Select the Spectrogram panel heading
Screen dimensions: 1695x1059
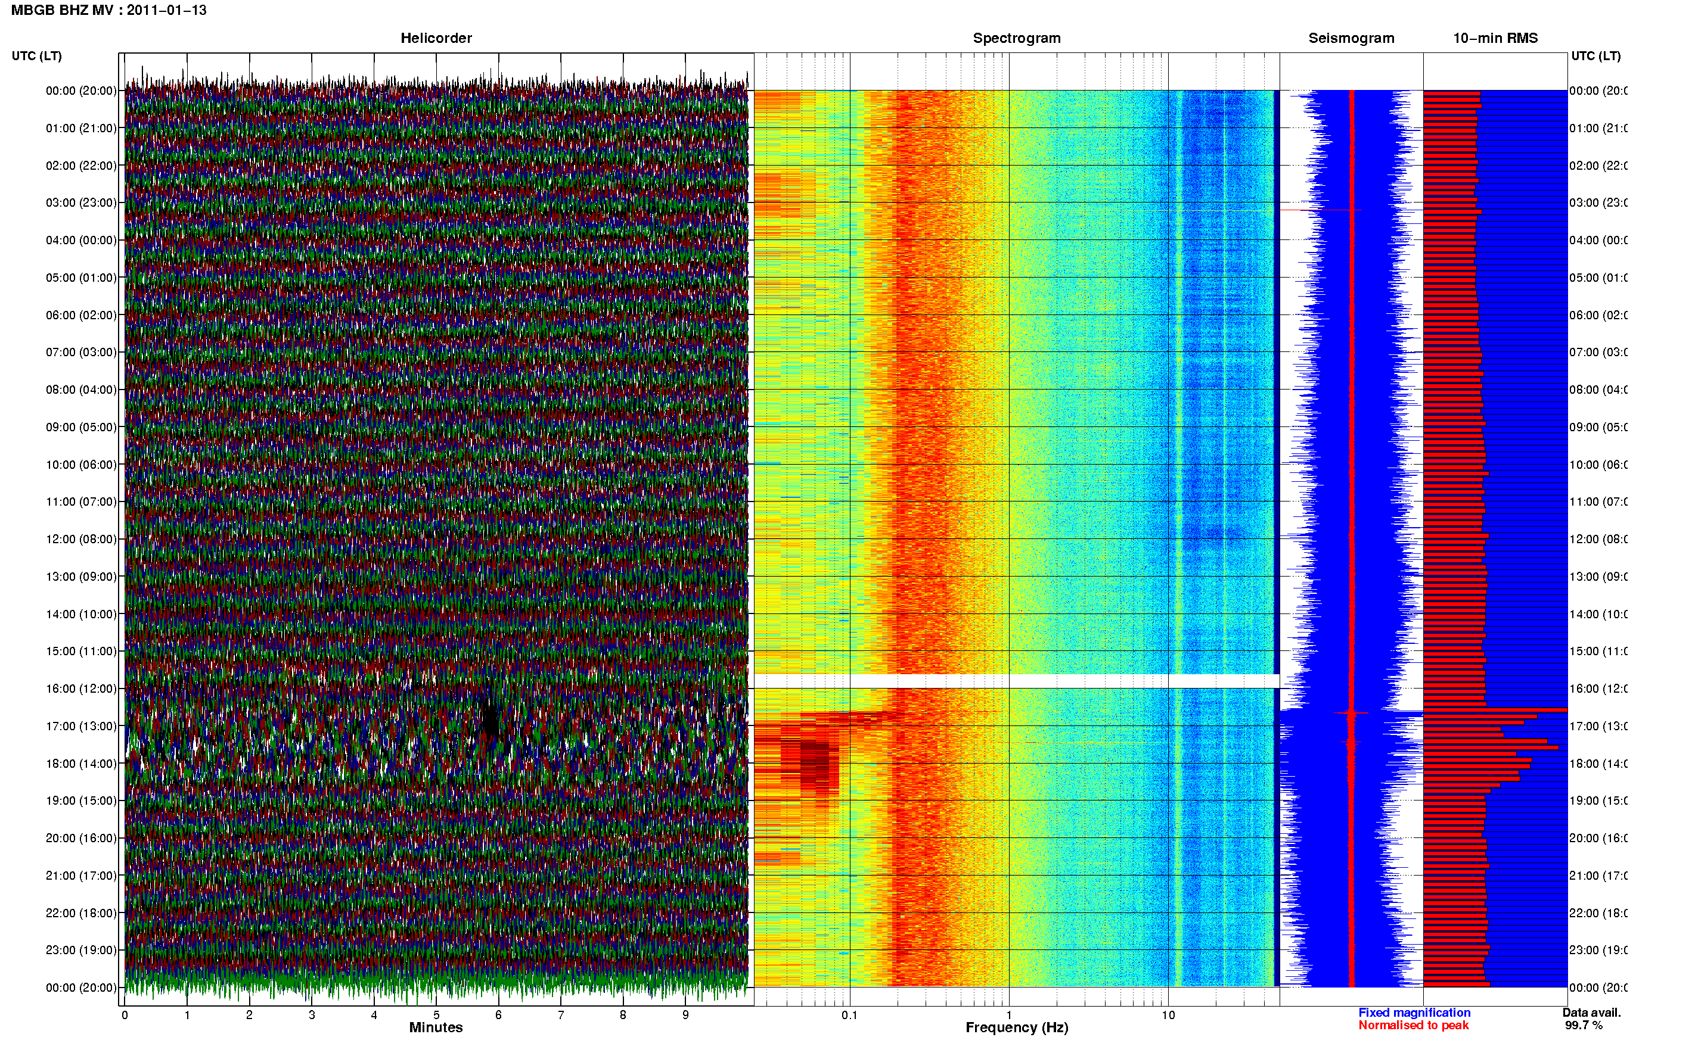(1016, 39)
